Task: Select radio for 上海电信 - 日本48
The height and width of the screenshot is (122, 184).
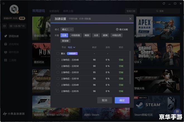Action: click(x=58, y=60)
